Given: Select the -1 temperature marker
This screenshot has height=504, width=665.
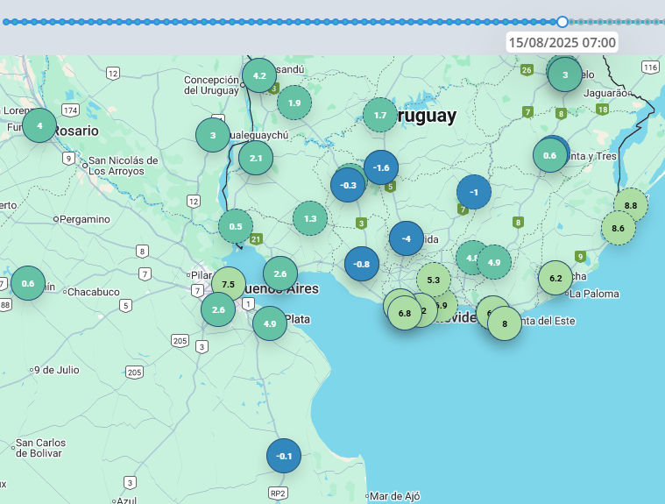Looking at the screenshot, I should [x=474, y=193].
